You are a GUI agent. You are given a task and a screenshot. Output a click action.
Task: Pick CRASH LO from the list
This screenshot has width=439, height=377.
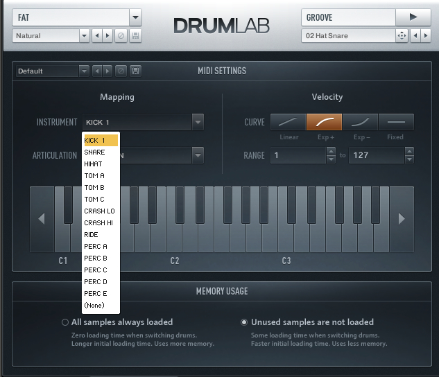(101, 211)
